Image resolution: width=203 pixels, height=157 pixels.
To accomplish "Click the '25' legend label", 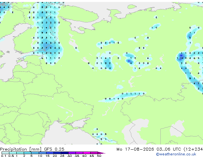I will 62,156.
